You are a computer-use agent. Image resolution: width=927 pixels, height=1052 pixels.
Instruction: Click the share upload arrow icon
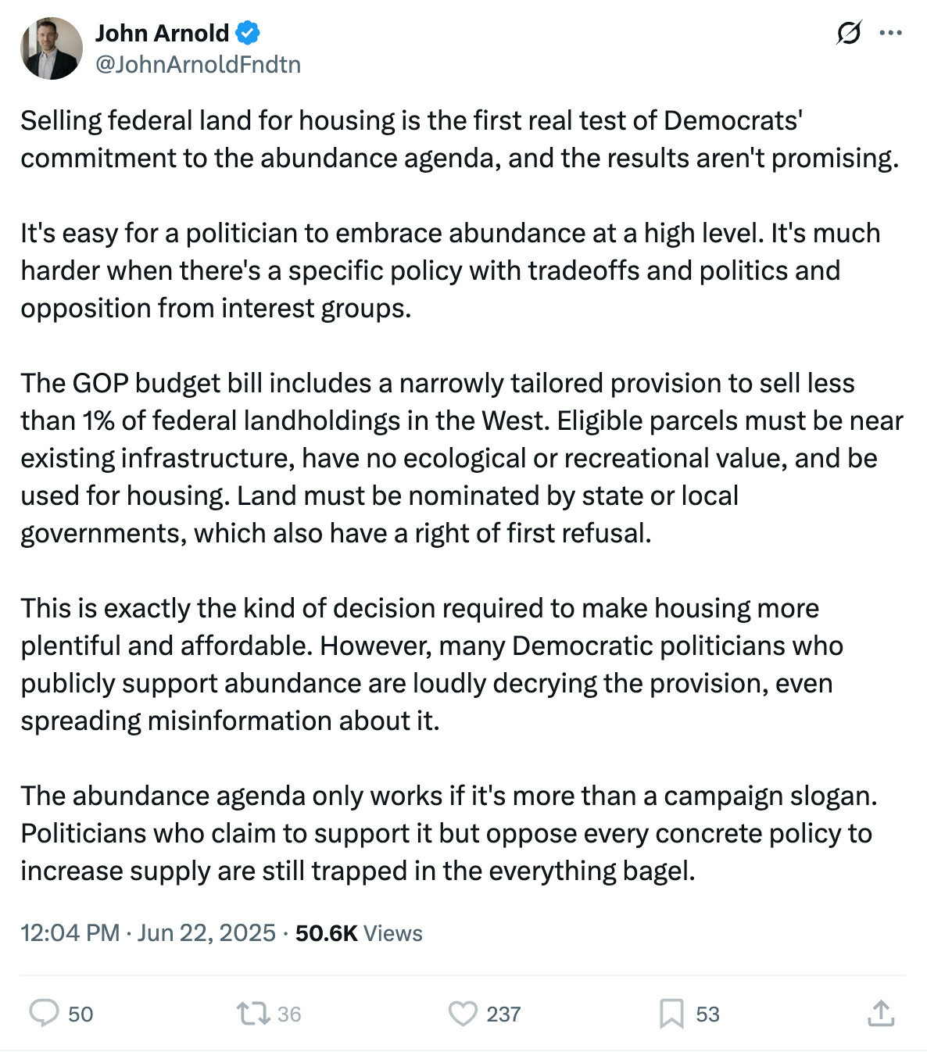(x=881, y=1013)
